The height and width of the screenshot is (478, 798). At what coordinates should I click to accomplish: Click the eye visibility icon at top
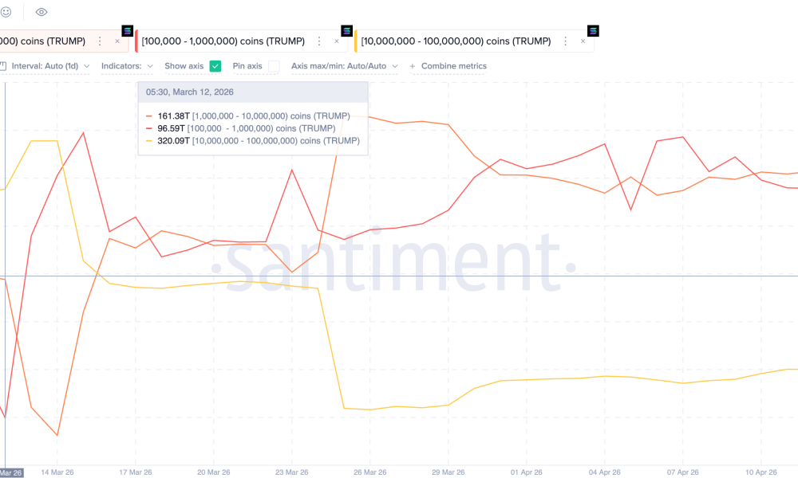(41, 12)
